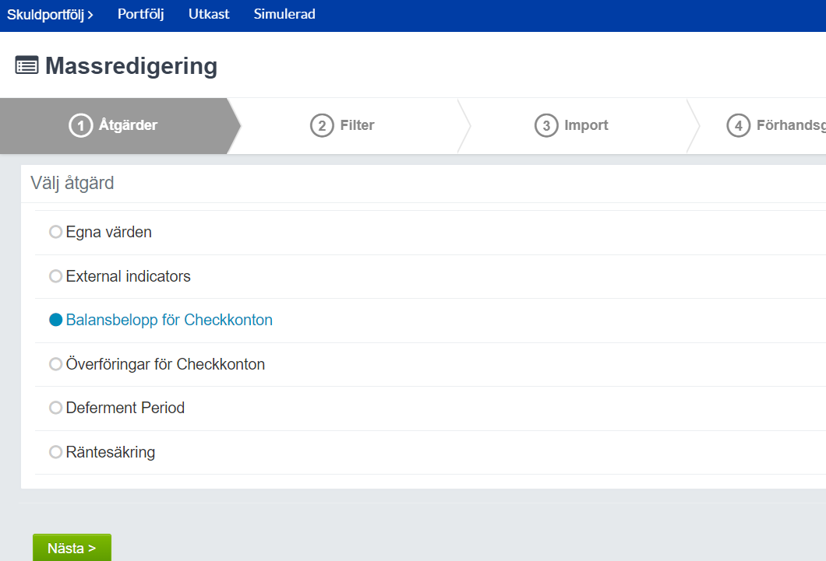Expand the Skuldportfölj menu
The image size is (826, 561).
coord(50,15)
